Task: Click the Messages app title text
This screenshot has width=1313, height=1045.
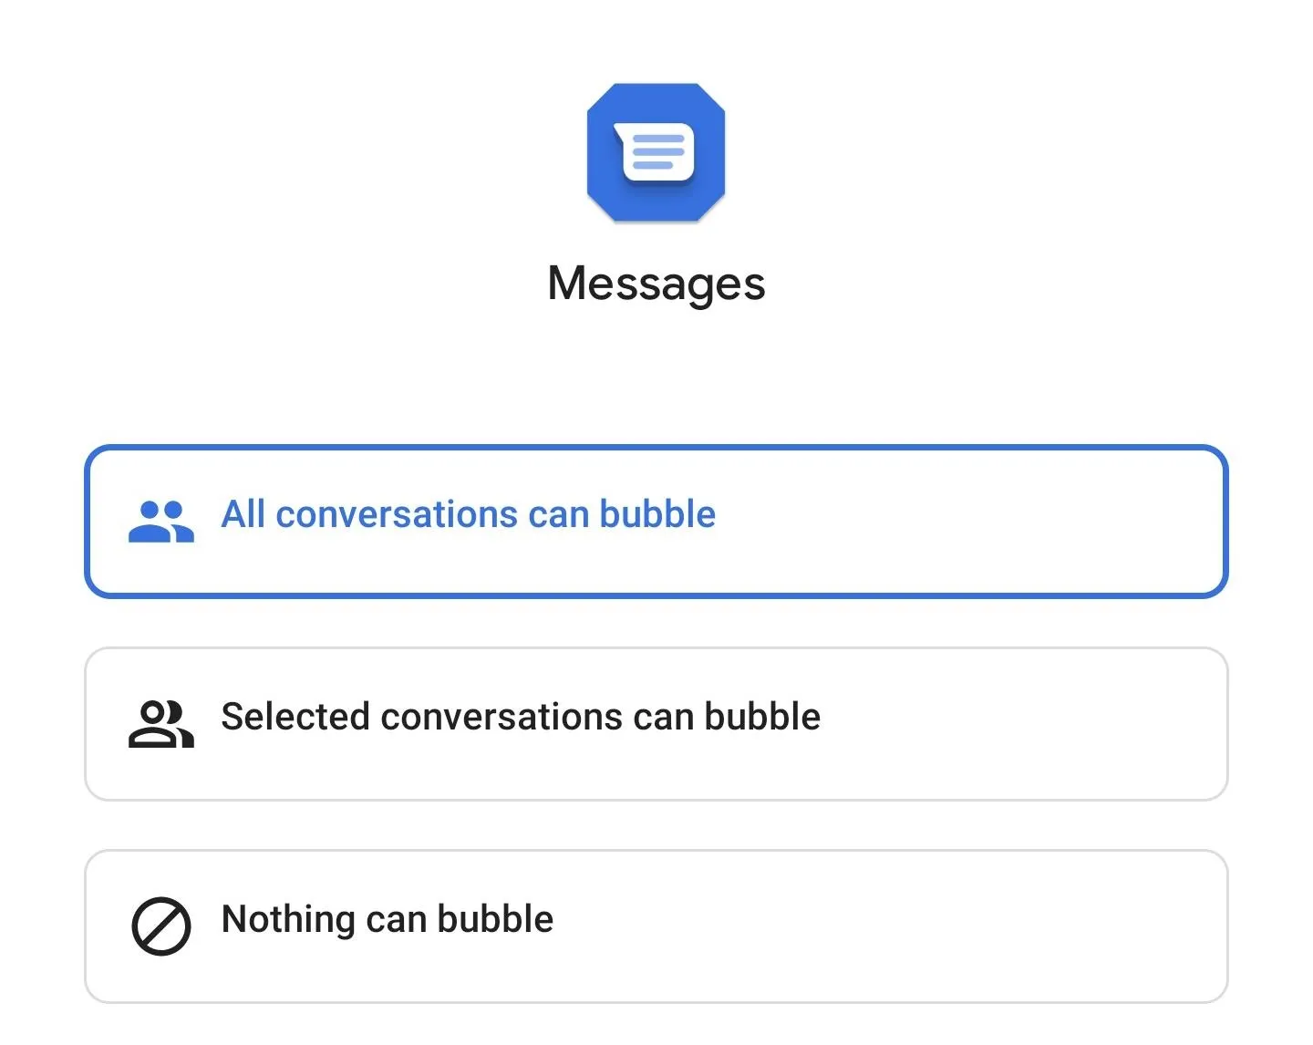Action: [656, 284]
